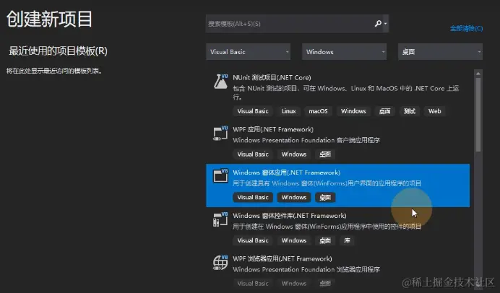Click the WinForms description of Windows 窗体应用
Screen dimensions: 500x293
click(327, 183)
